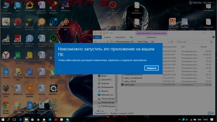Sort files by Размер column header
Viewport: 217px width, 122px height.
click(x=204, y=47)
